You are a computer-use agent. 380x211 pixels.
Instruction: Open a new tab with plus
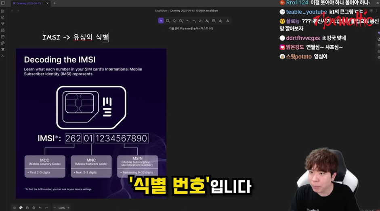(x=55, y=3)
